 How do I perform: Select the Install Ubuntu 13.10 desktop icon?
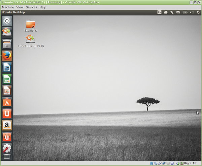tap(31, 41)
